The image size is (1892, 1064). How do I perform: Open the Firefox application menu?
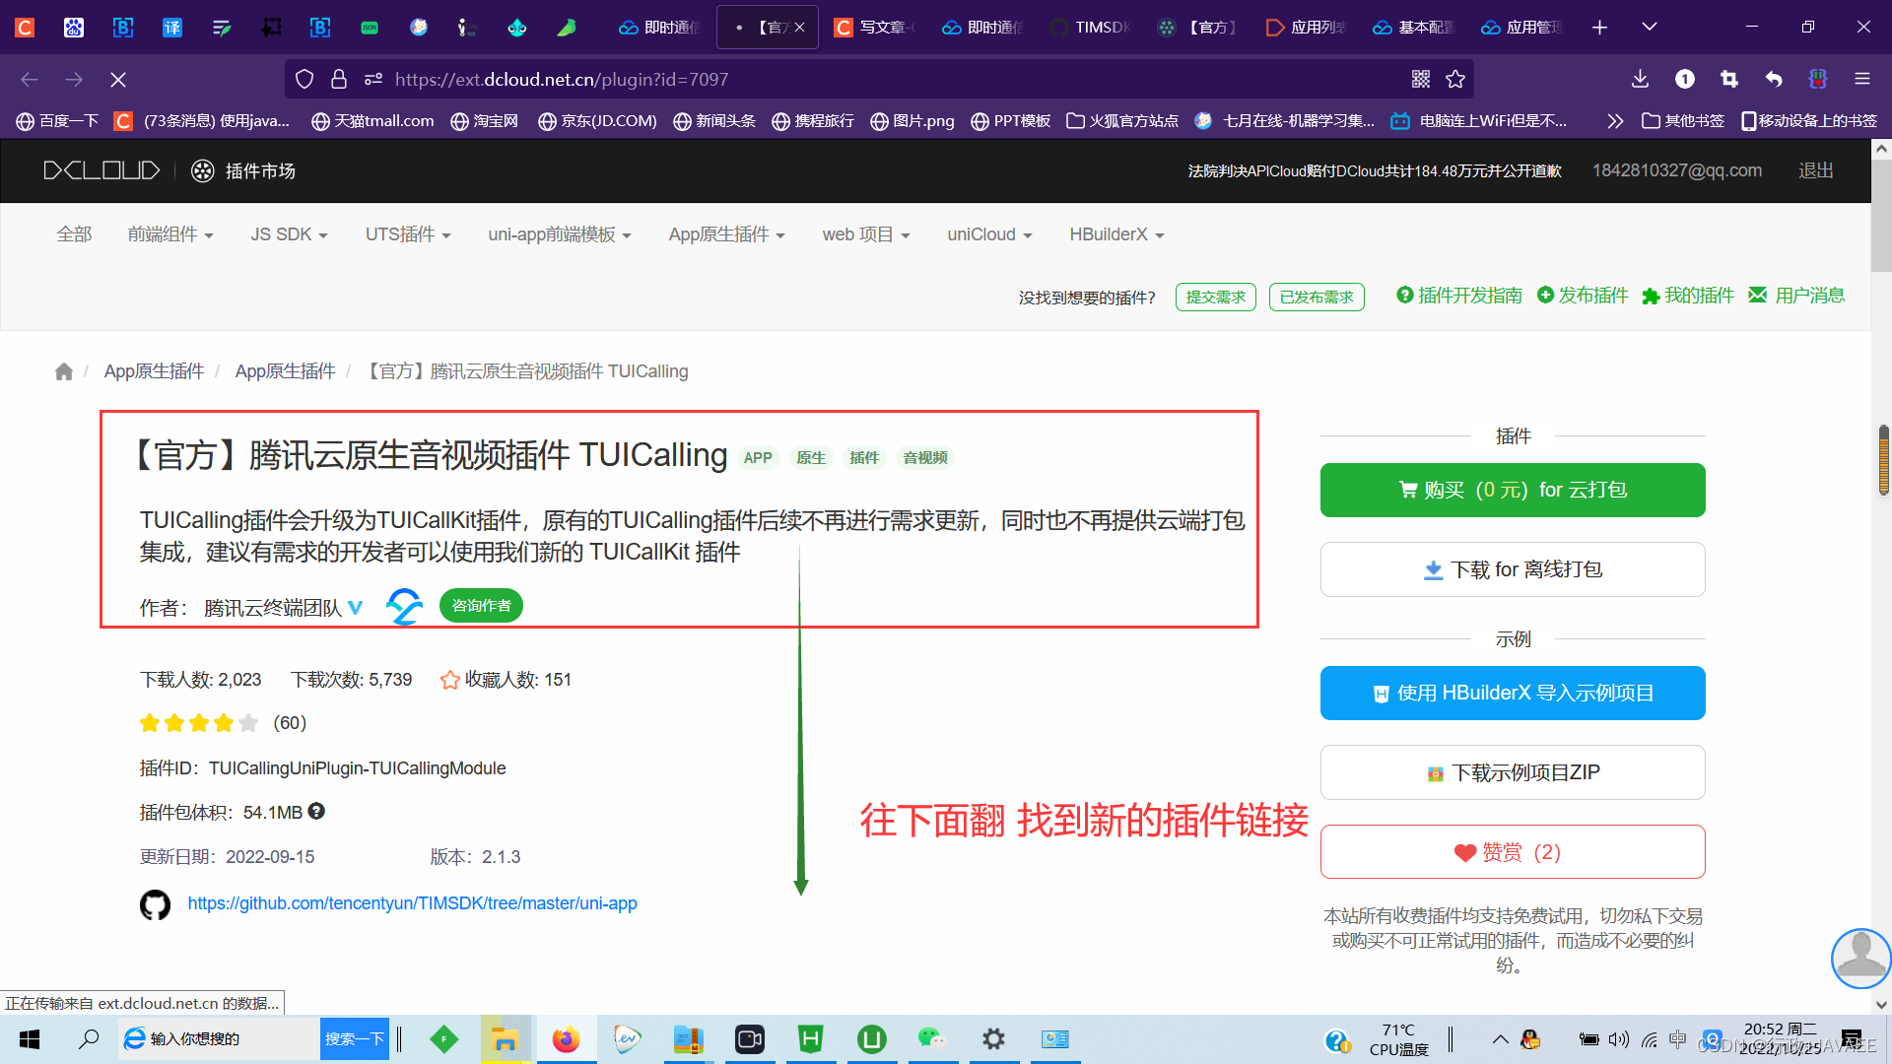(1861, 79)
